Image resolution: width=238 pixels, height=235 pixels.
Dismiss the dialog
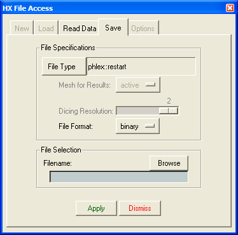click(140, 208)
